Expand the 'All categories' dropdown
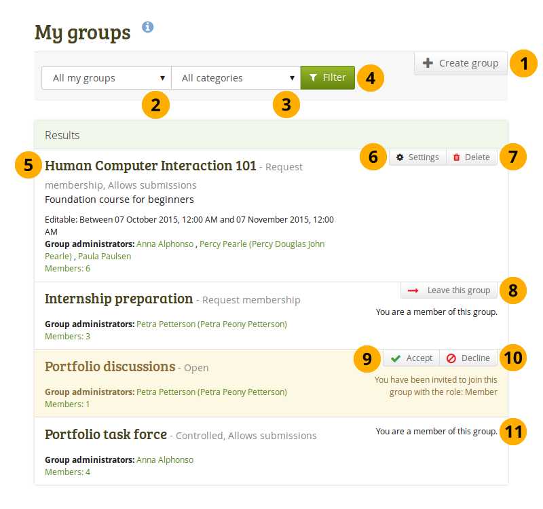 (x=236, y=78)
